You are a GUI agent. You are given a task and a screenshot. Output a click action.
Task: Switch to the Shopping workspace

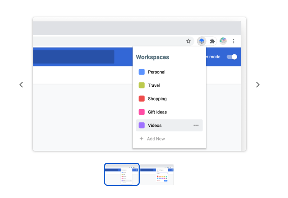point(157,99)
